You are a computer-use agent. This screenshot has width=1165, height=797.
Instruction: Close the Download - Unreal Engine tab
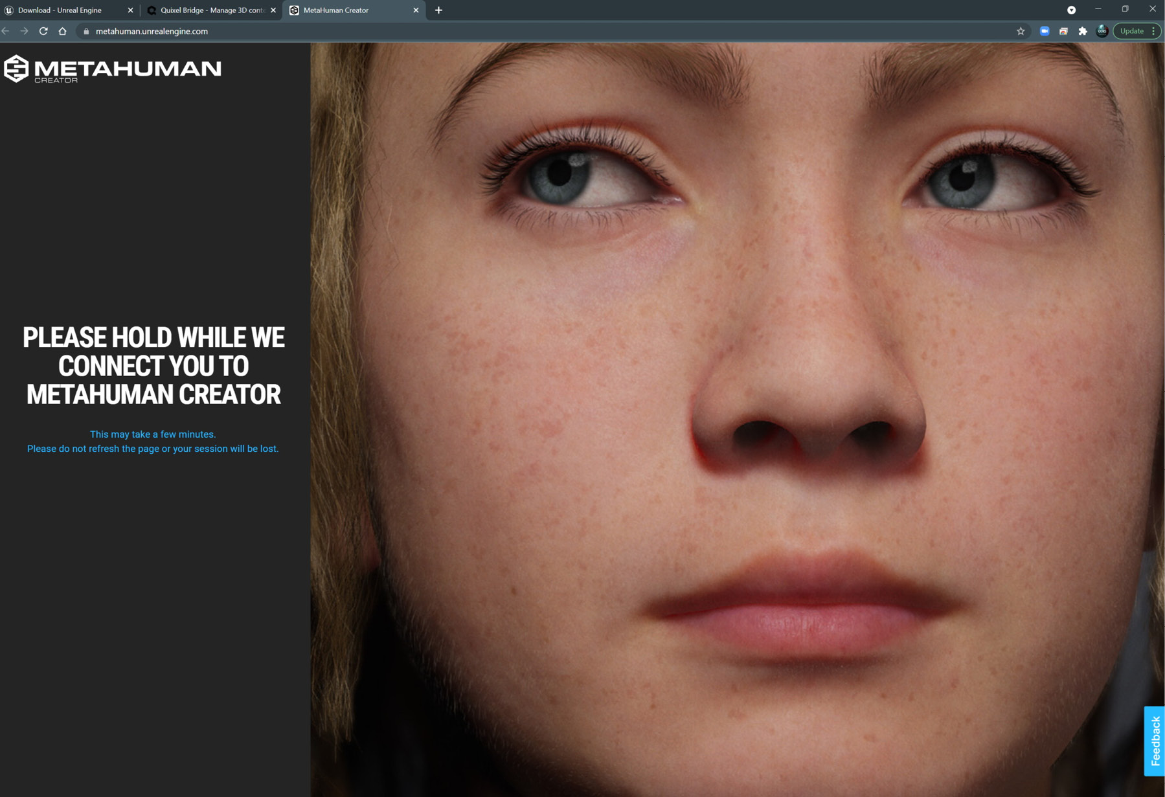pos(130,10)
